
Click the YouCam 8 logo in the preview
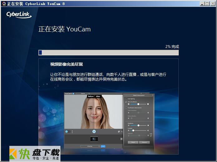[69, 94]
